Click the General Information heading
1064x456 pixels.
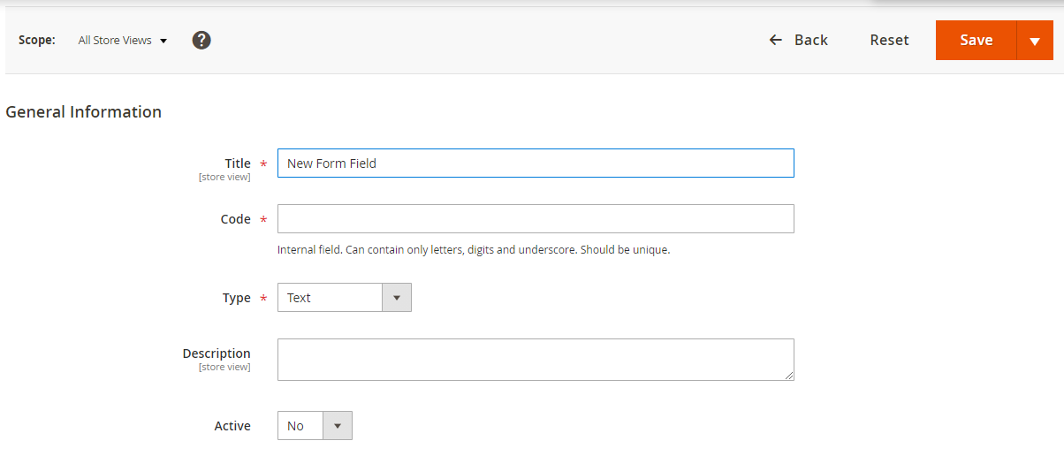click(x=84, y=112)
